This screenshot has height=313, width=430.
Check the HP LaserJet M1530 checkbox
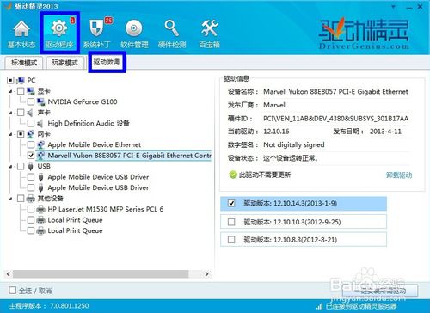coord(31,209)
